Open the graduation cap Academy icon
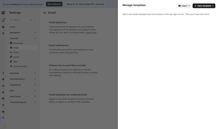This screenshot has width=220, height=129. (3, 112)
